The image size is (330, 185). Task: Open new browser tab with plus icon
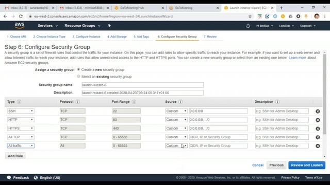tap(282, 8)
